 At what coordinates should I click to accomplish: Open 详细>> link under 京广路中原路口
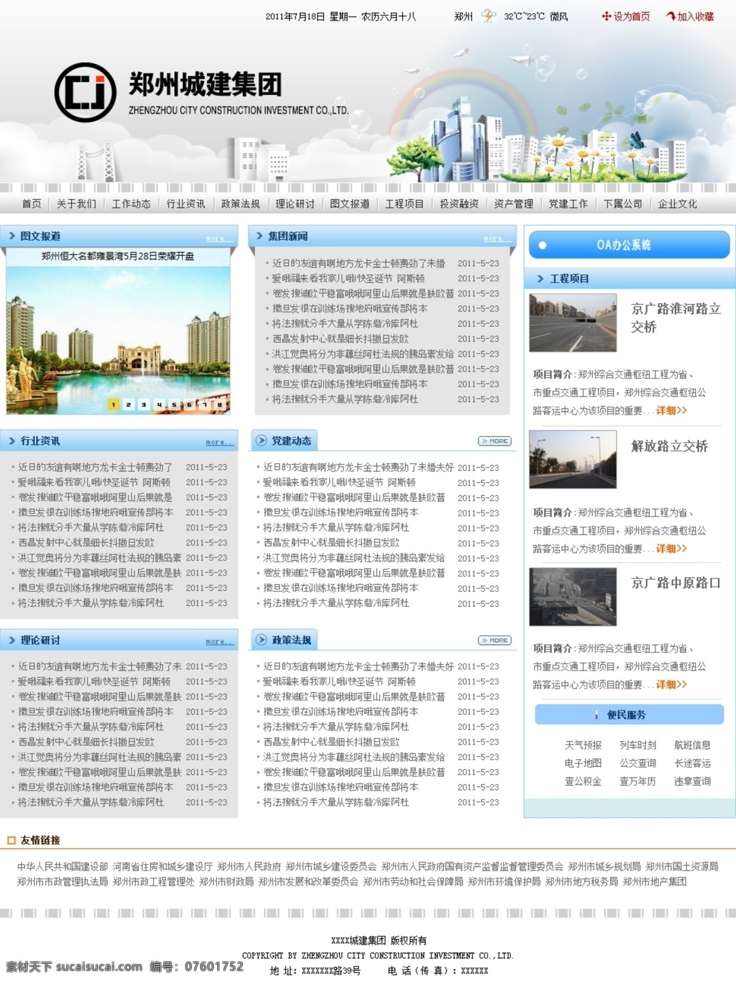672,684
